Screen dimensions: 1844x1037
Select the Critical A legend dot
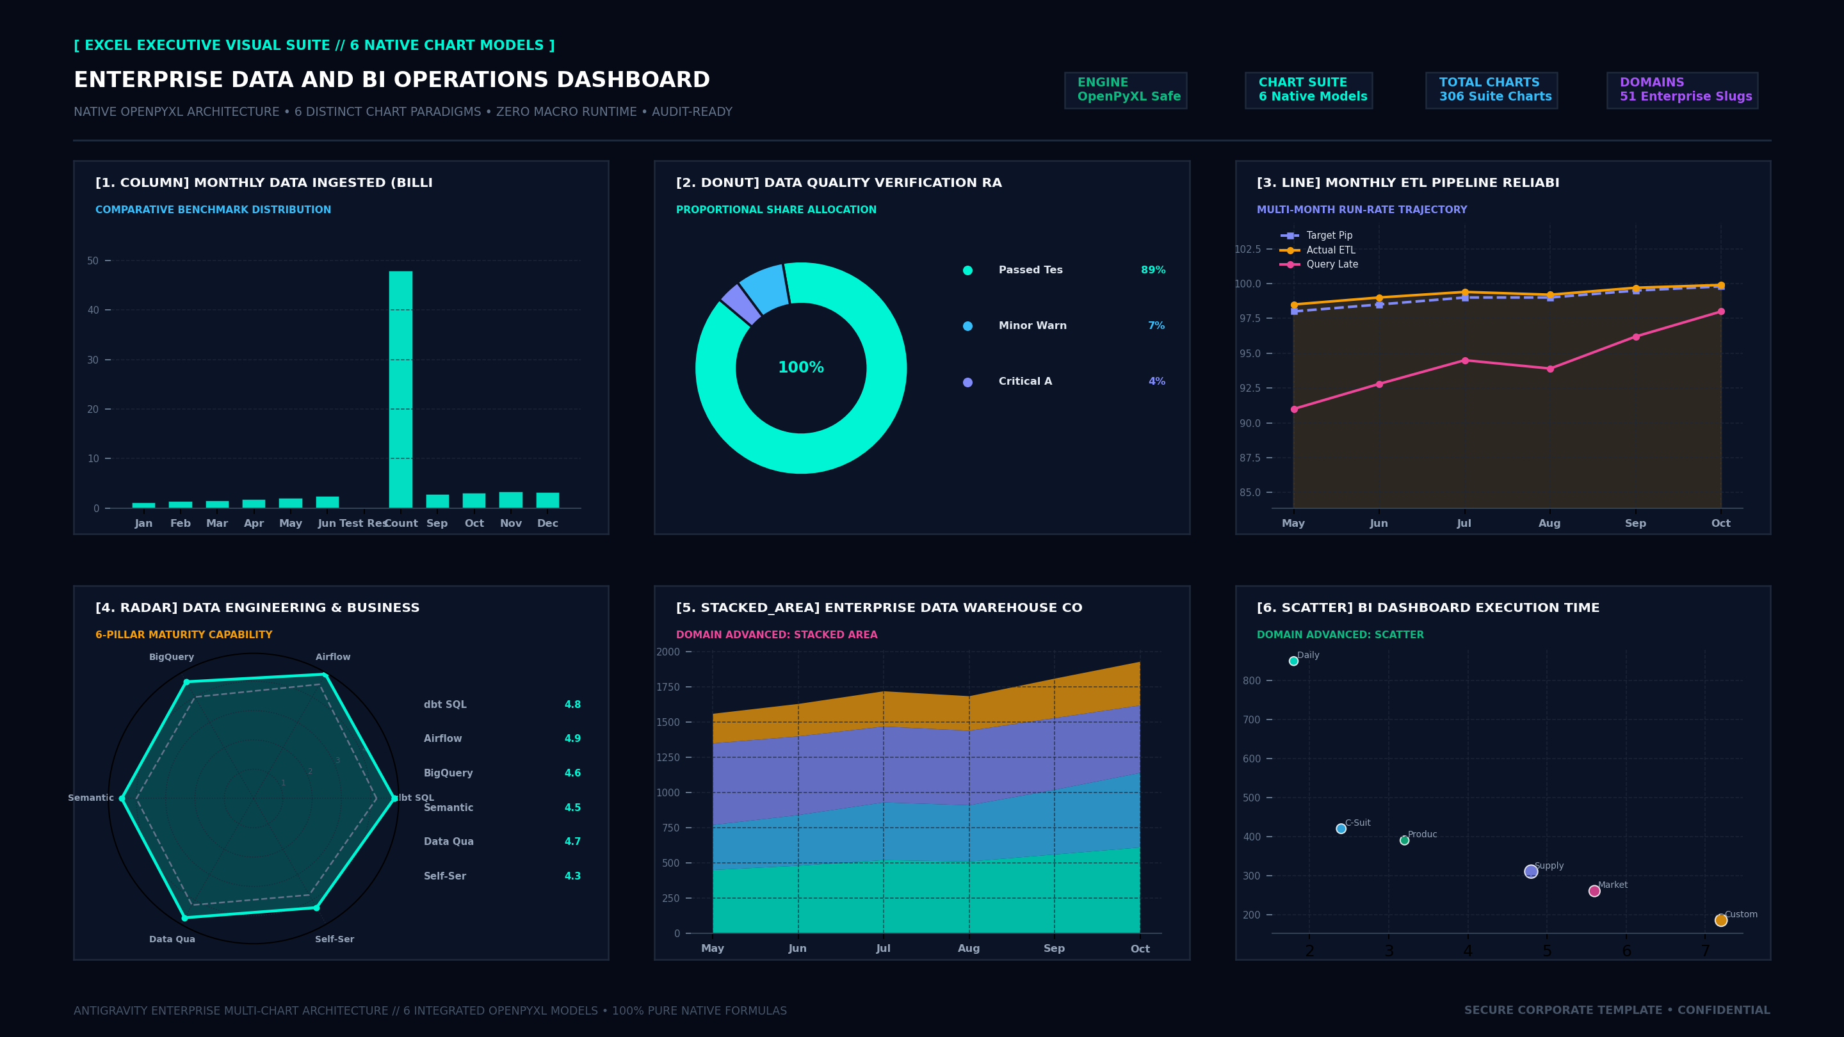[x=968, y=382]
